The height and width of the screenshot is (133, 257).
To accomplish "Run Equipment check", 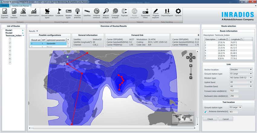I will [145, 14].
